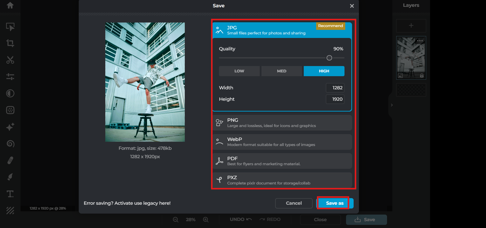This screenshot has height=228, width=486.
Task: Select the Cutout scissors tool
Action: point(10,60)
